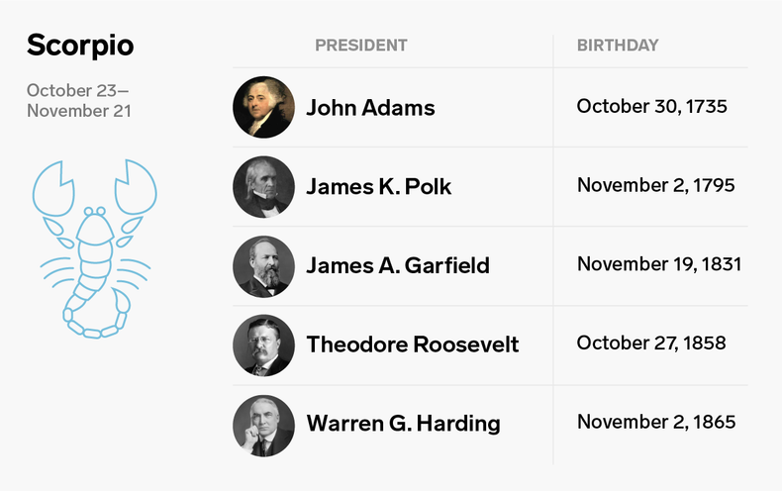
Task: Click the October 23–November 21 date range
Action: [x=78, y=100]
